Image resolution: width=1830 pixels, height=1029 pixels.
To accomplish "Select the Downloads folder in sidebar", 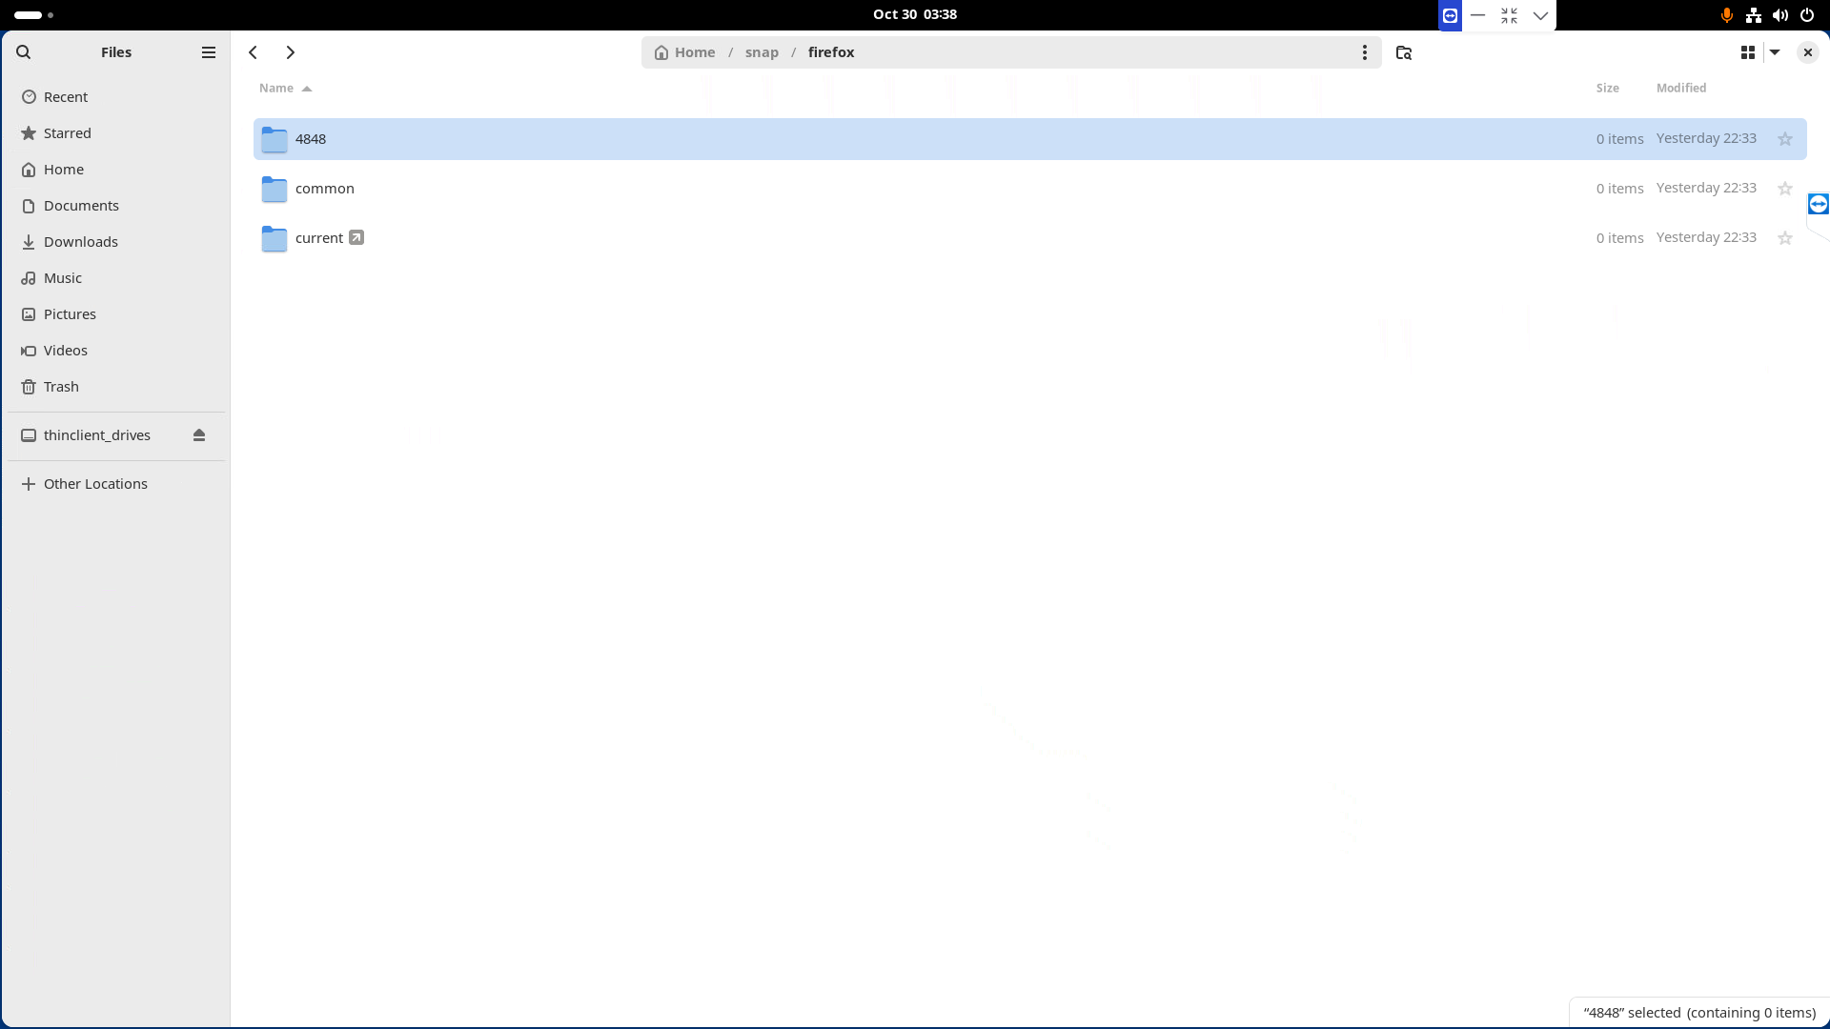I will click(80, 241).
